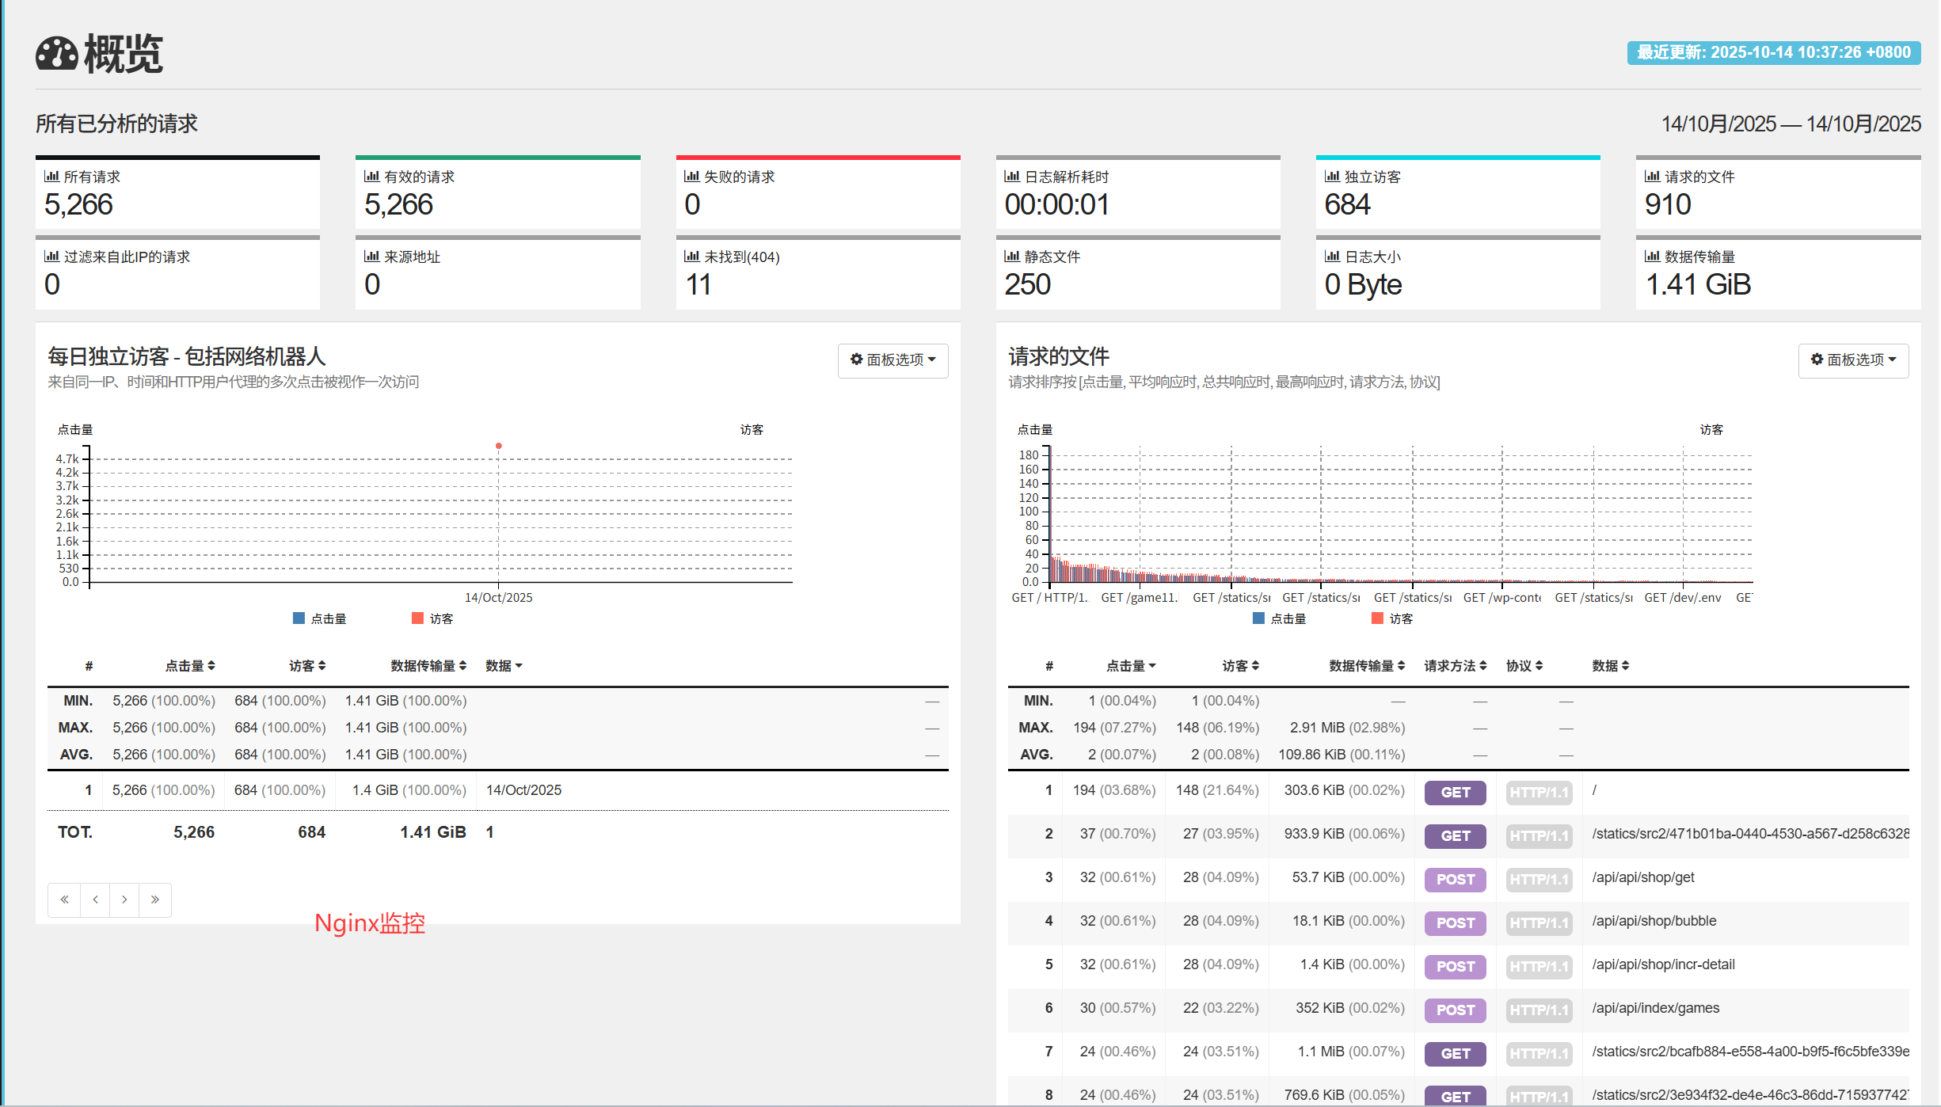
Task: Click blue 点击量 legend swatch in visitors chart
Action: coord(299,618)
